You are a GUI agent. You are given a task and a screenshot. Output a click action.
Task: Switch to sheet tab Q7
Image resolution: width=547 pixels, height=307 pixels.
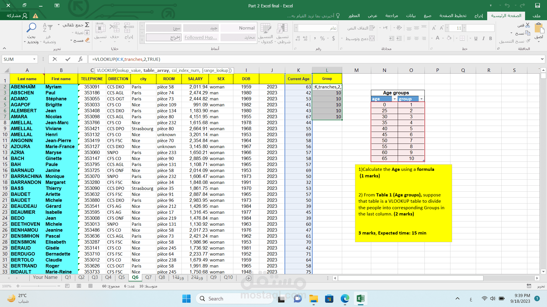148,277
